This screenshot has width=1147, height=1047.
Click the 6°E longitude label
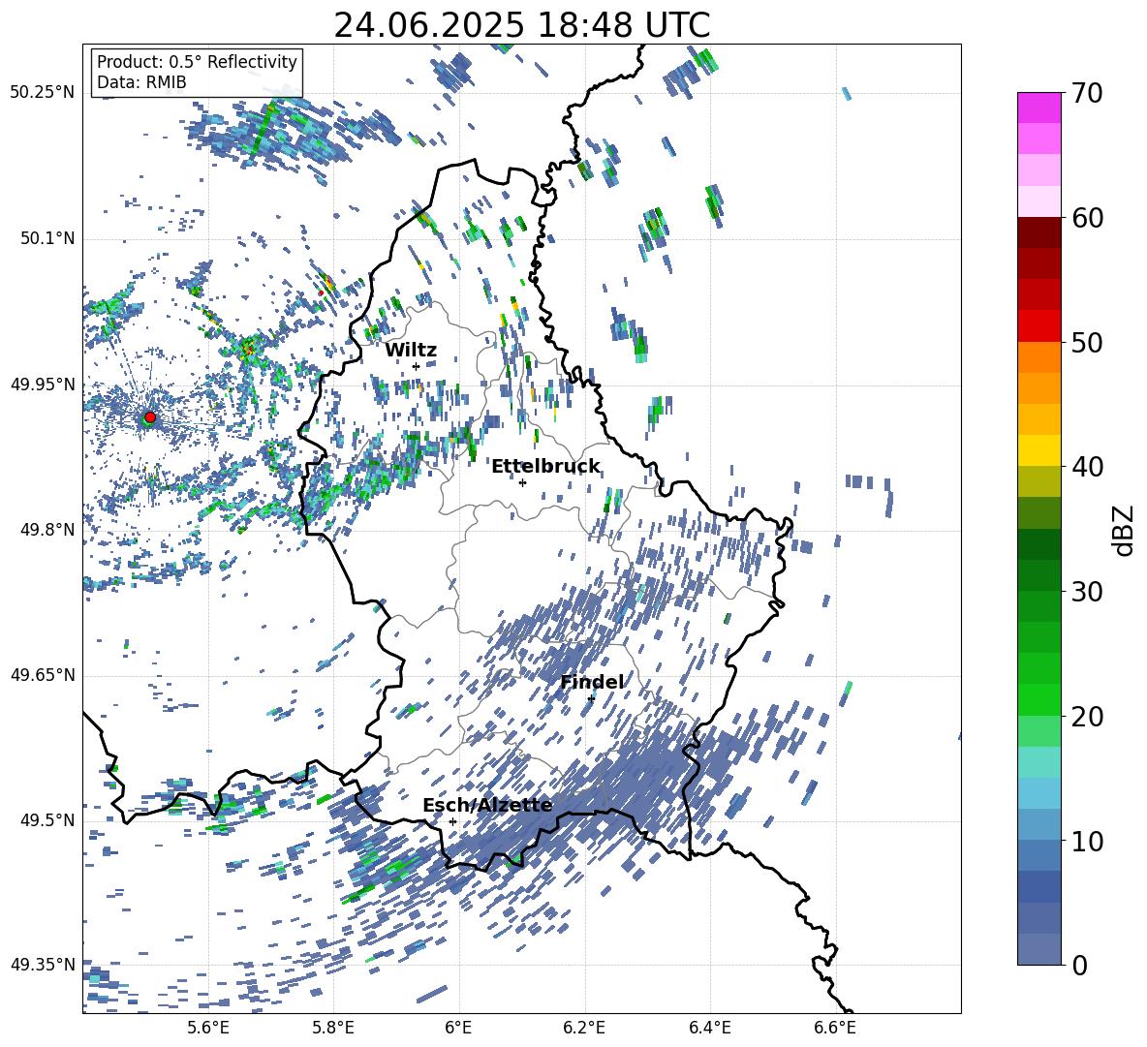(x=458, y=1028)
